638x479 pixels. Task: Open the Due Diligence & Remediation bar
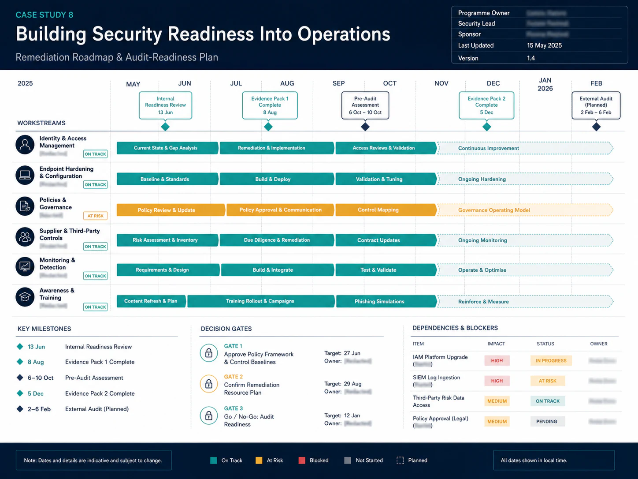(277, 240)
